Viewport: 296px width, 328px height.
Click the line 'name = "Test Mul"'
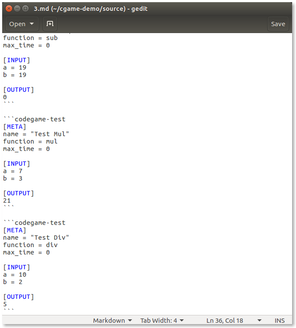(36, 134)
